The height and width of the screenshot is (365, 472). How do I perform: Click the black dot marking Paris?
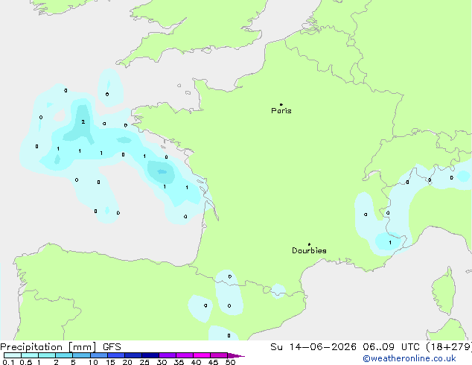pos(281,104)
